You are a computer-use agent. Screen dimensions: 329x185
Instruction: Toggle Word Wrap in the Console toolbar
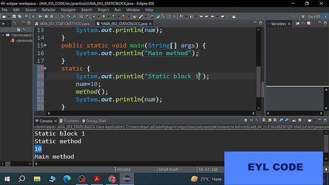pyautogui.click(x=276, y=120)
